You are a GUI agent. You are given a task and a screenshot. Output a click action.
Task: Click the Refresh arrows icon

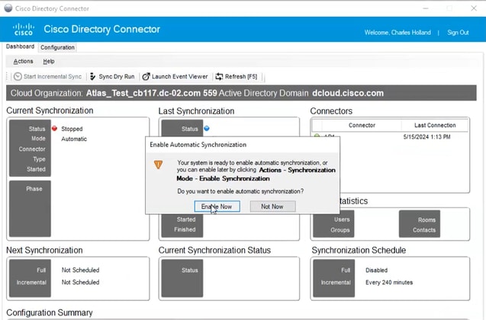coord(219,76)
